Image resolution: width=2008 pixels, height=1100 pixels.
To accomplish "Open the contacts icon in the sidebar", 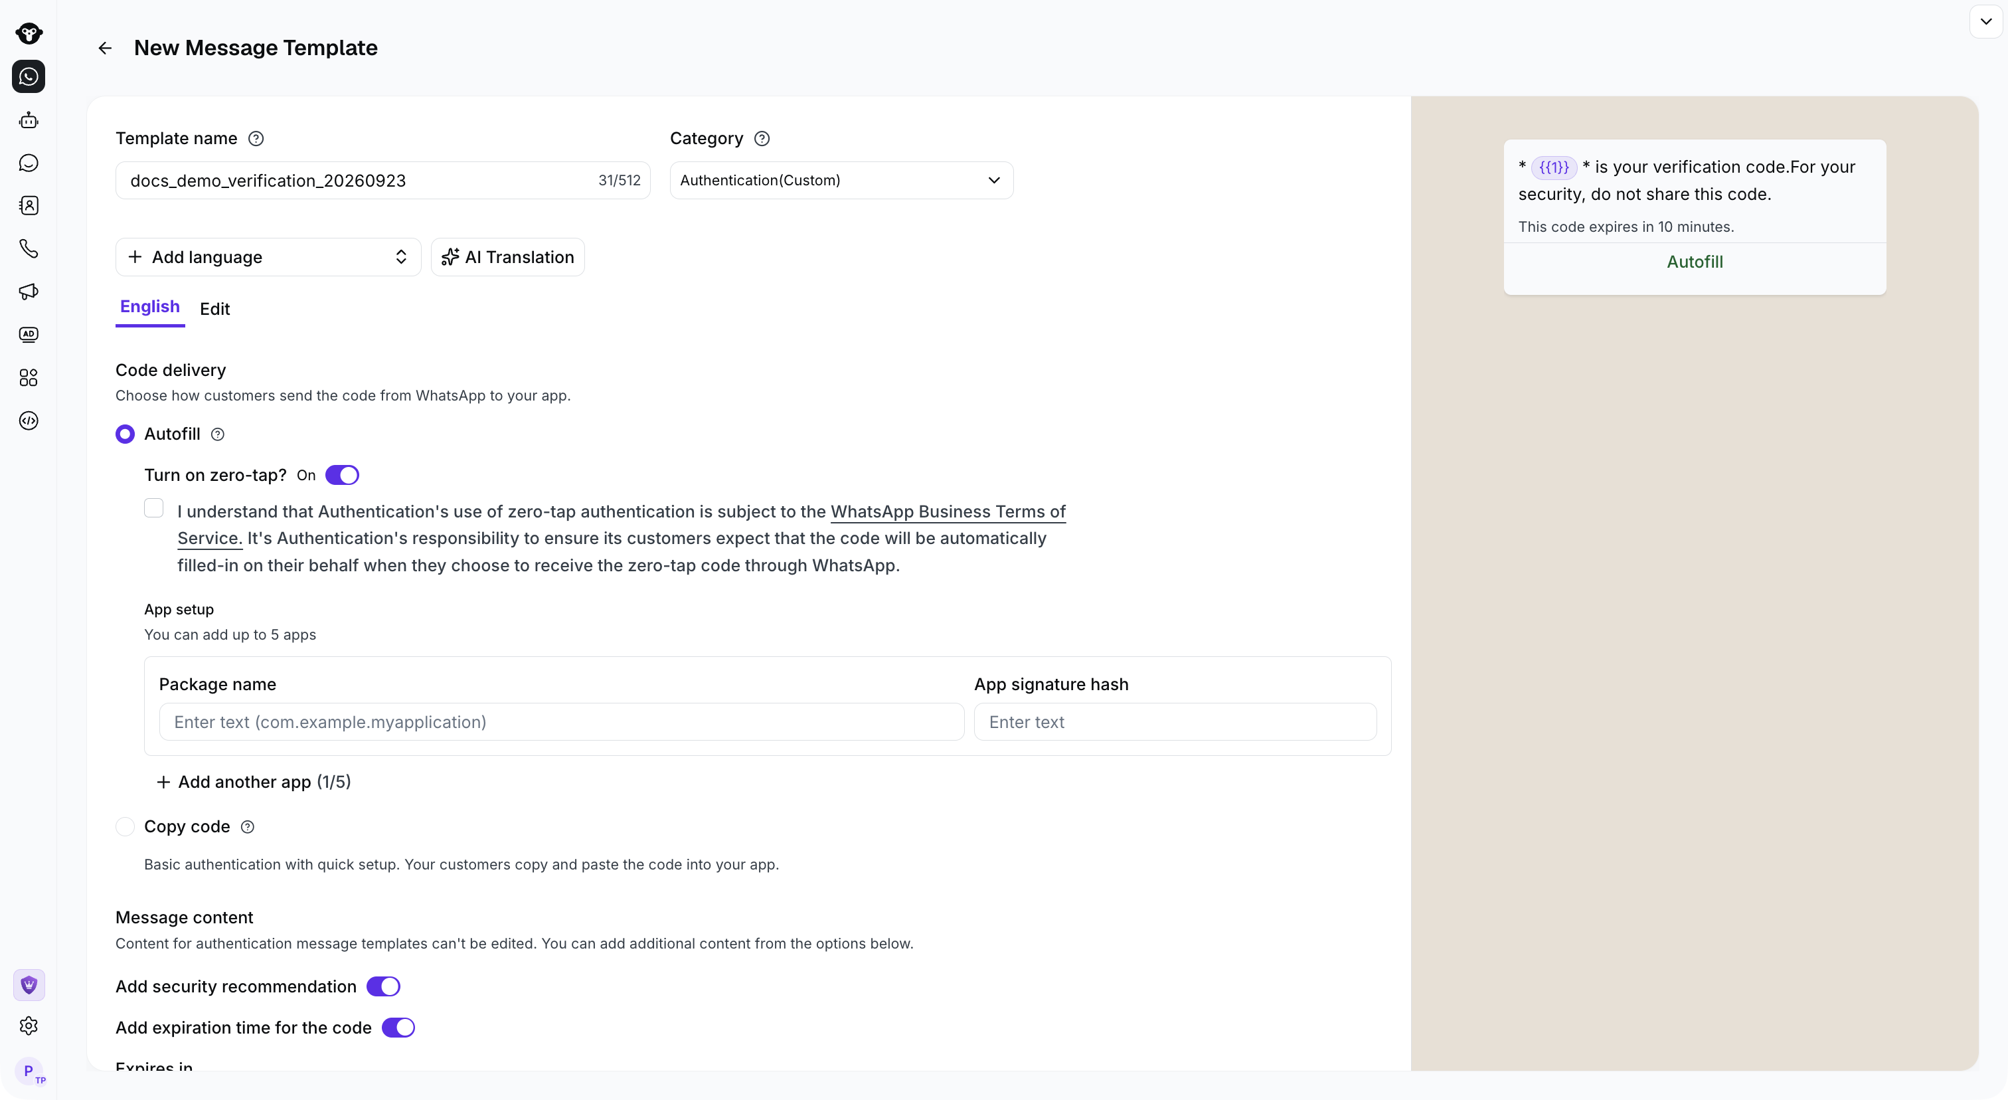I will pos(29,206).
